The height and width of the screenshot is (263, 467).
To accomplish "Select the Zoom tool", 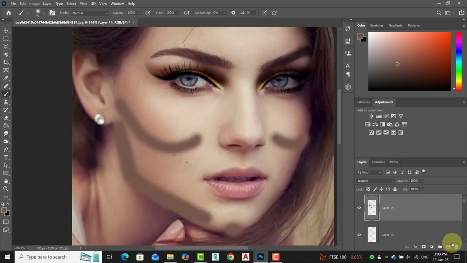I will point(6,189).
